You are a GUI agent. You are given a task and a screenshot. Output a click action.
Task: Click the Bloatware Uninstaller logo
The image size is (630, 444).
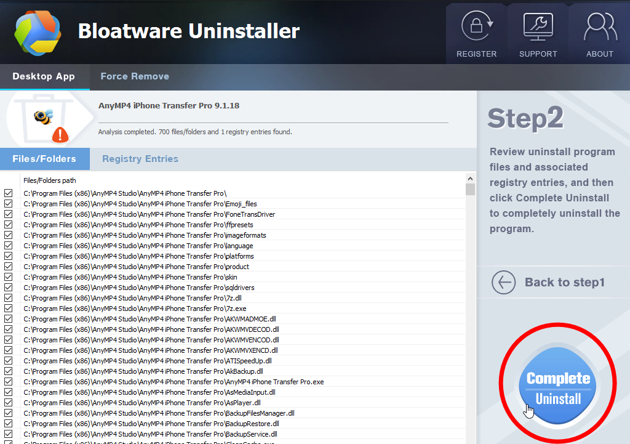pos(38,33)
